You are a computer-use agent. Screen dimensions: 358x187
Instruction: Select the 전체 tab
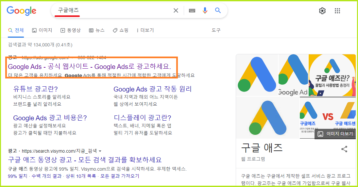[16, 30]
